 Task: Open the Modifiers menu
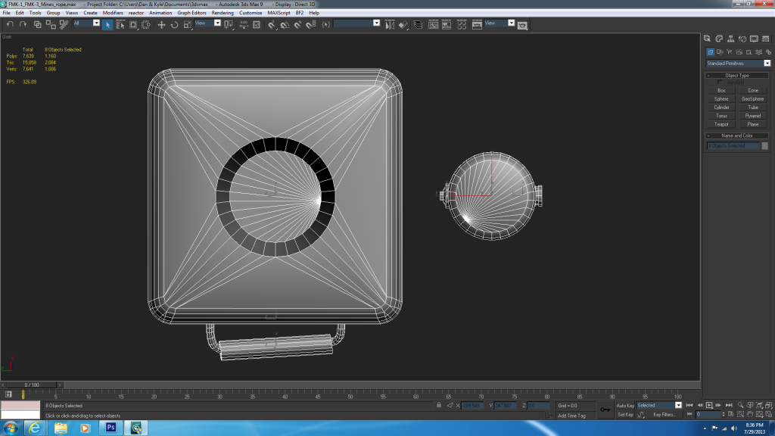113,13
